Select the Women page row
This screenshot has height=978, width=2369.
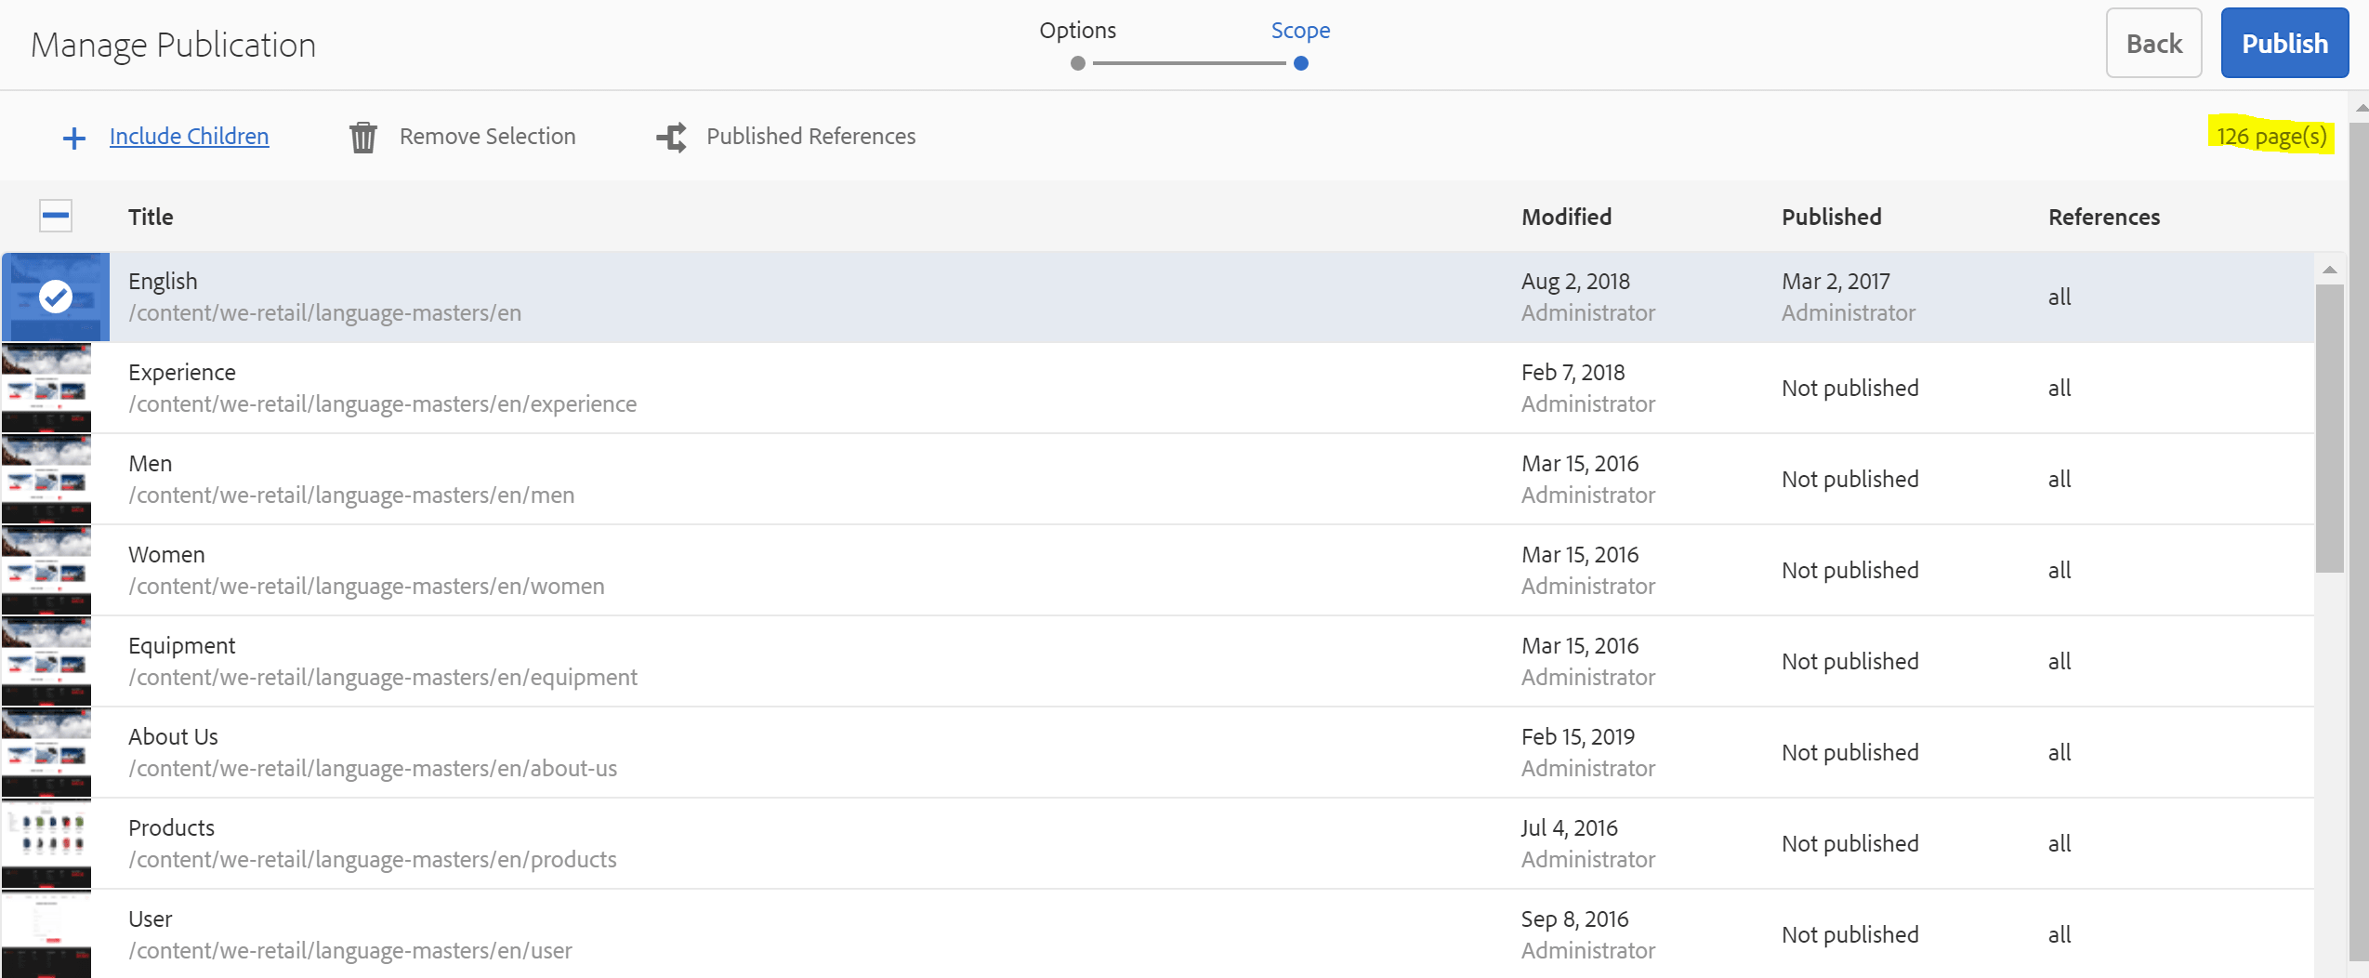pyautogui.click(x=744, y=571)
